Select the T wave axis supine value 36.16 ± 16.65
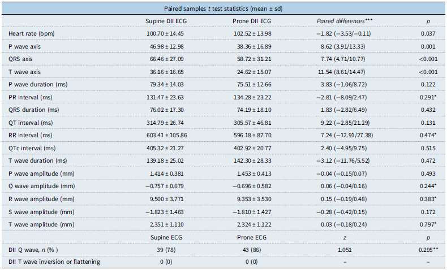 pyautogui.click(x=167, y=72)
